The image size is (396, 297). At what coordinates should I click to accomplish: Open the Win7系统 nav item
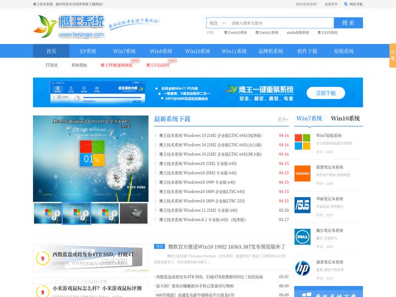(124, 51)
